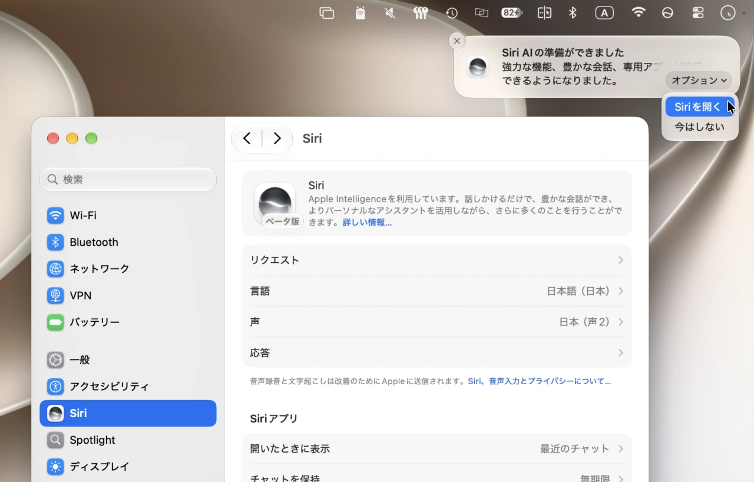
Task: Open Siri、音声入力とプライバシーについて link
Action: (539, 381)
